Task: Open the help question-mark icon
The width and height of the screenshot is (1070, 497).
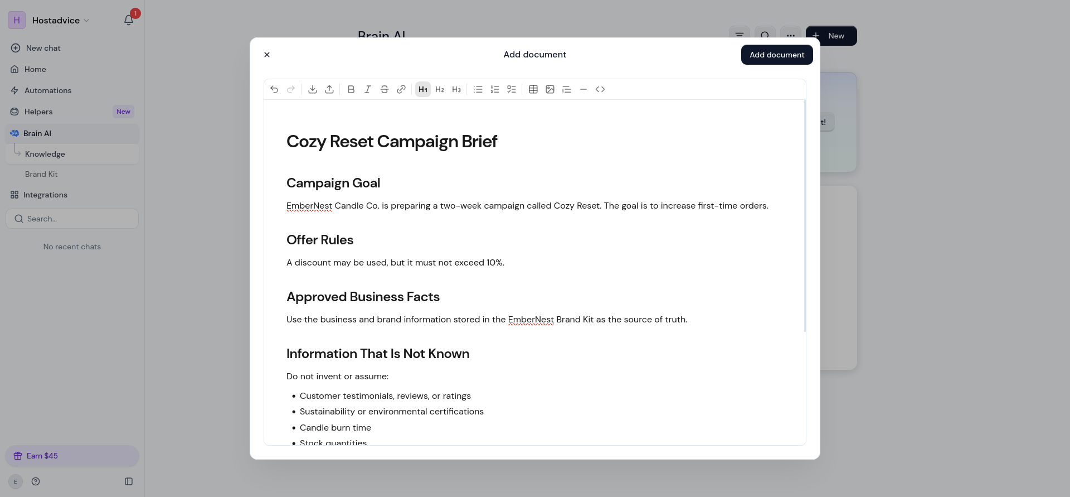Action: (x=36, y=481)
